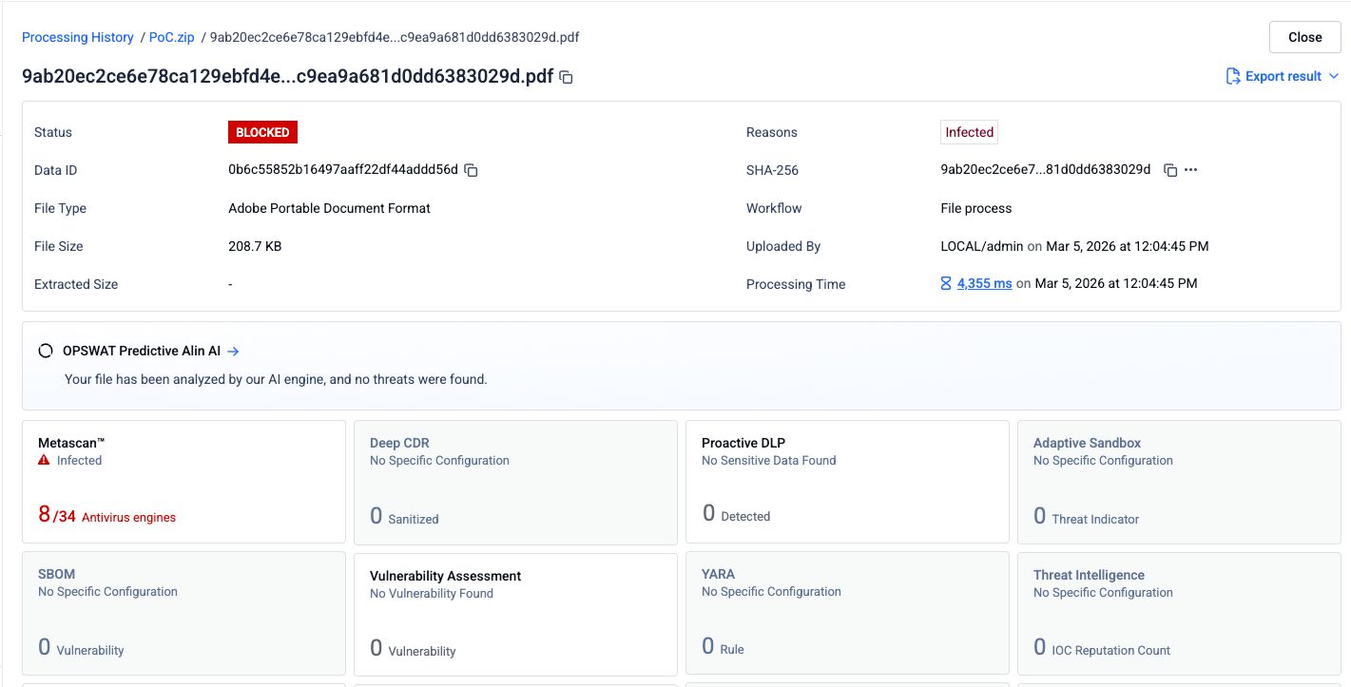Click the Infected warning triangle in Metascan
The width and height of the screenshot is (1351, 687).
[44, 461]
